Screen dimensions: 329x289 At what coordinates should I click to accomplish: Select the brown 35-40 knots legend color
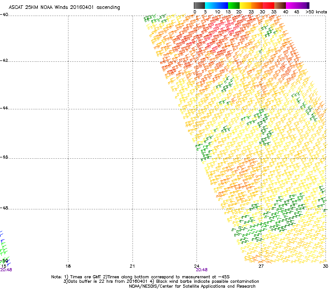point(280,5)
